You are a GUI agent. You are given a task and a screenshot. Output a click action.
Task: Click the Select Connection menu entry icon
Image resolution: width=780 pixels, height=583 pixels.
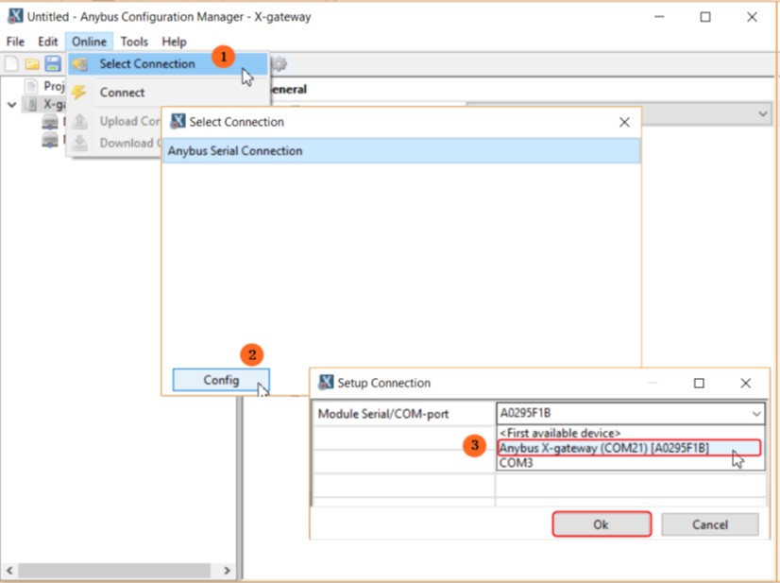(x=79, y=63)
